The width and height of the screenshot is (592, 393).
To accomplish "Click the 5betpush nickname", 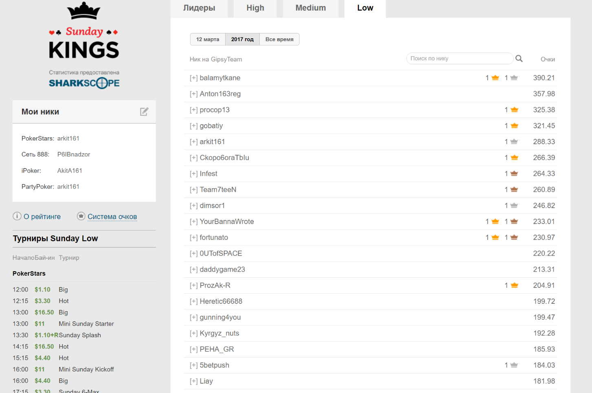I will 215,365.
